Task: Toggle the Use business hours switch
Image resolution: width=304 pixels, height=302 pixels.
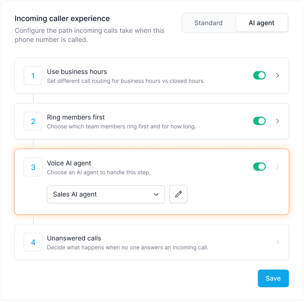Action: click(x=259, y=75)
